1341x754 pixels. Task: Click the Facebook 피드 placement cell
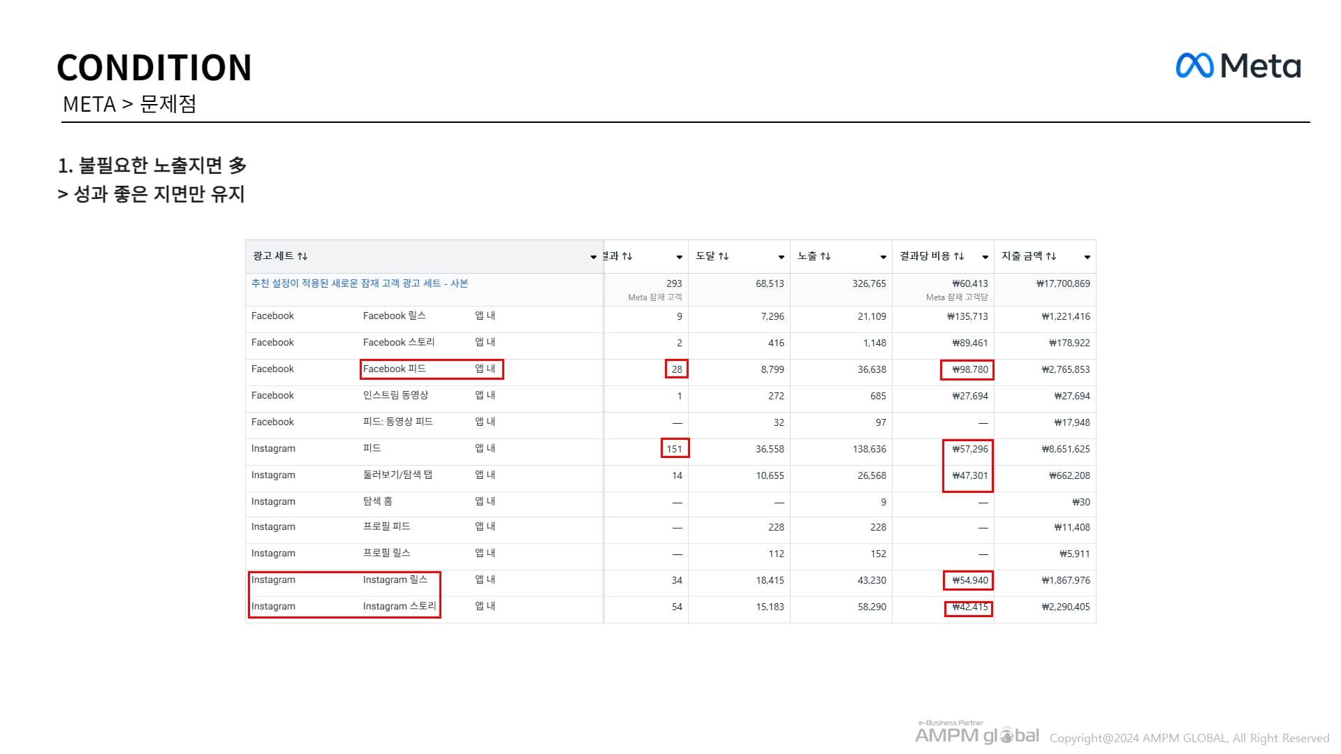point(395,369)
